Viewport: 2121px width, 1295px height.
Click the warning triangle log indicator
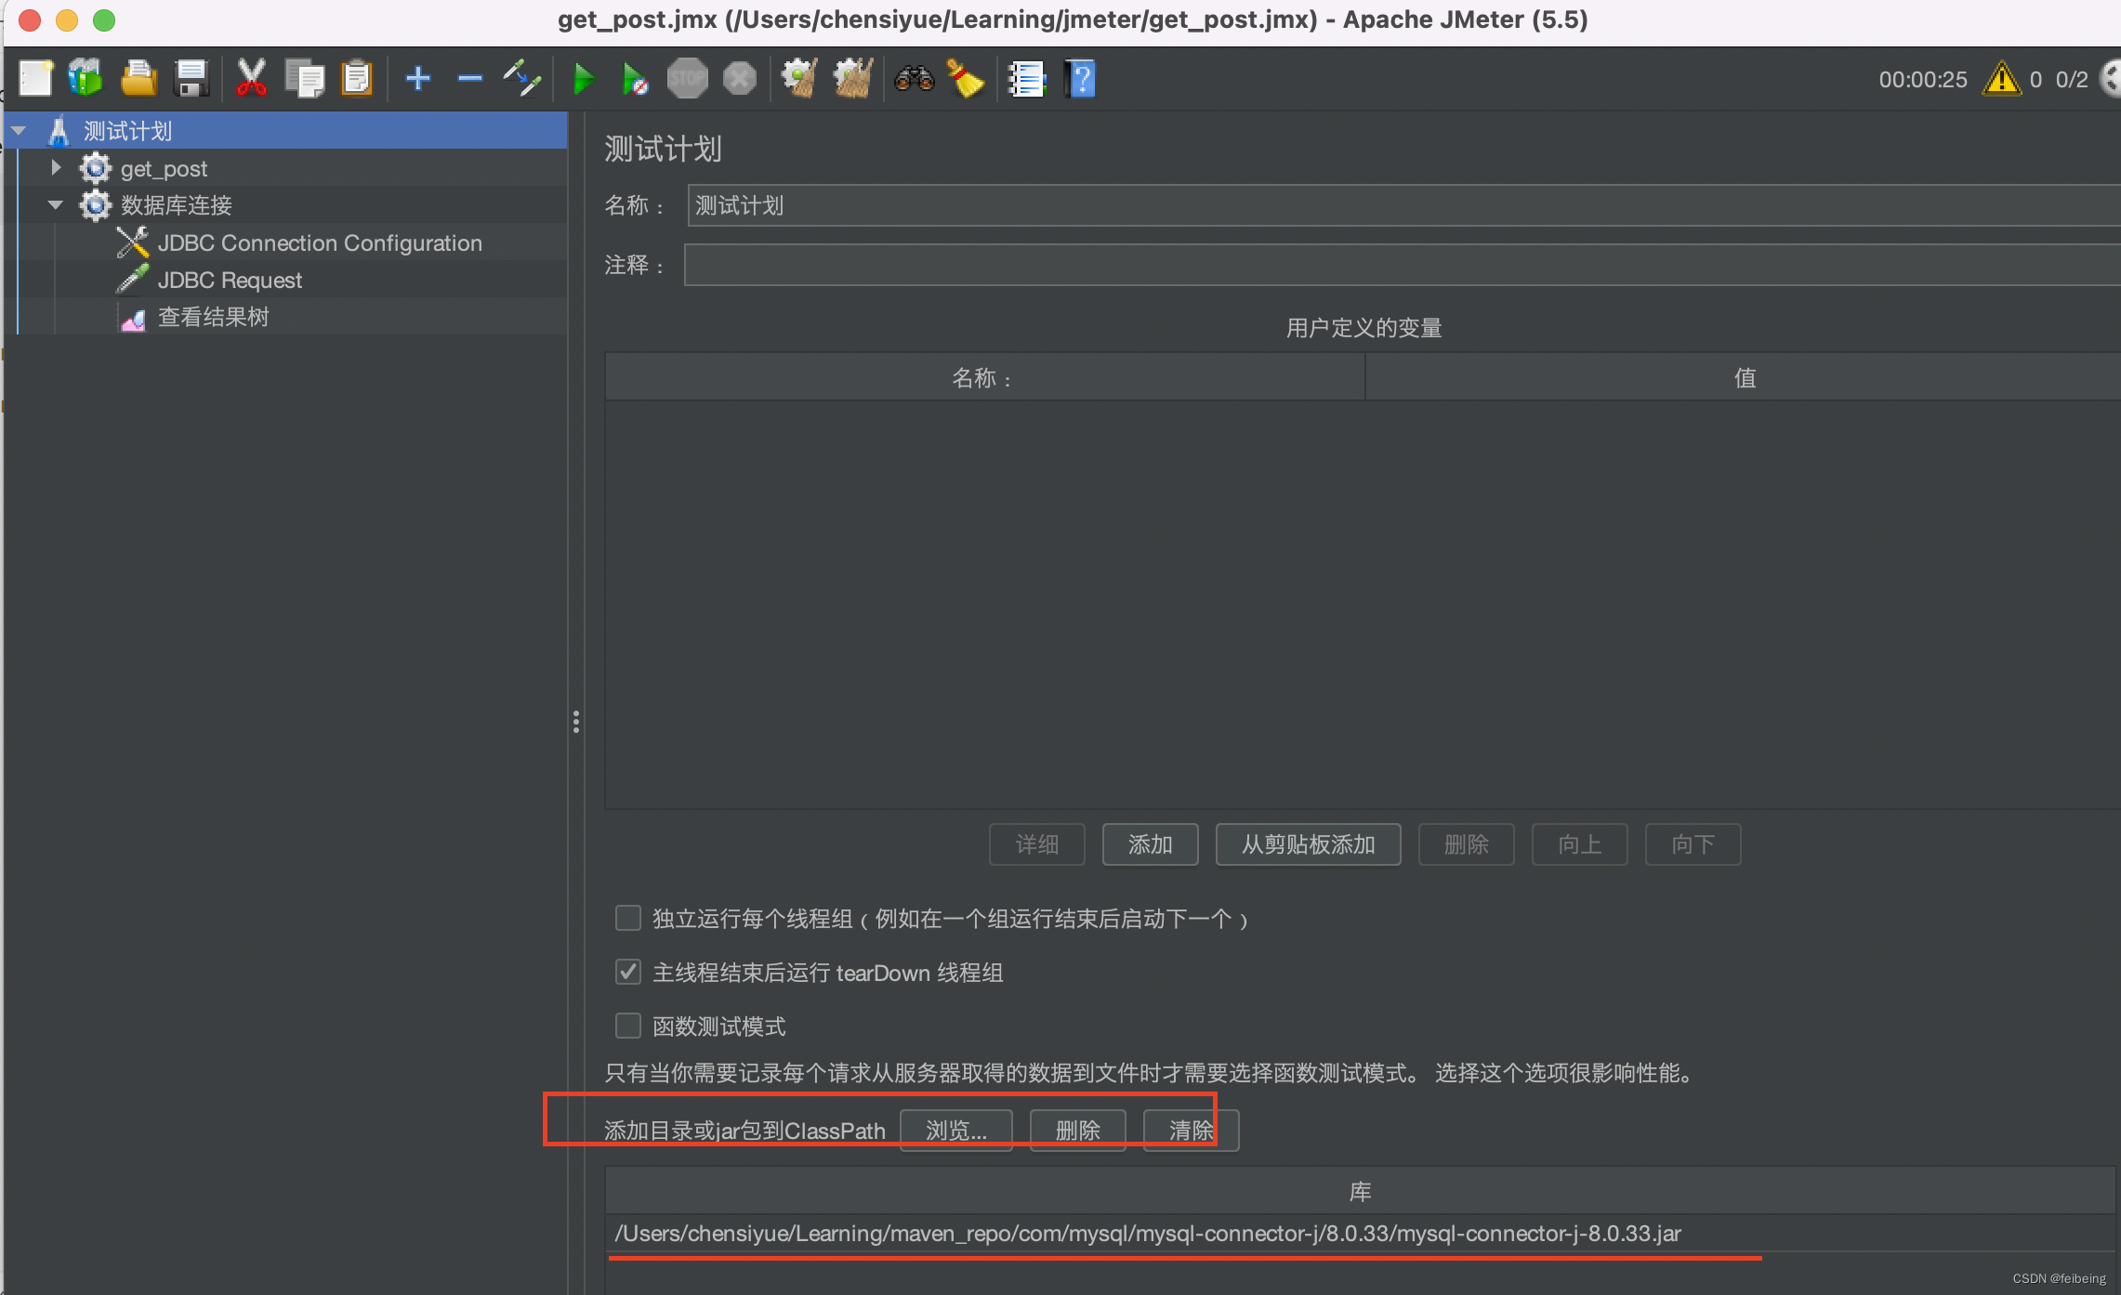coord(2002,79)
